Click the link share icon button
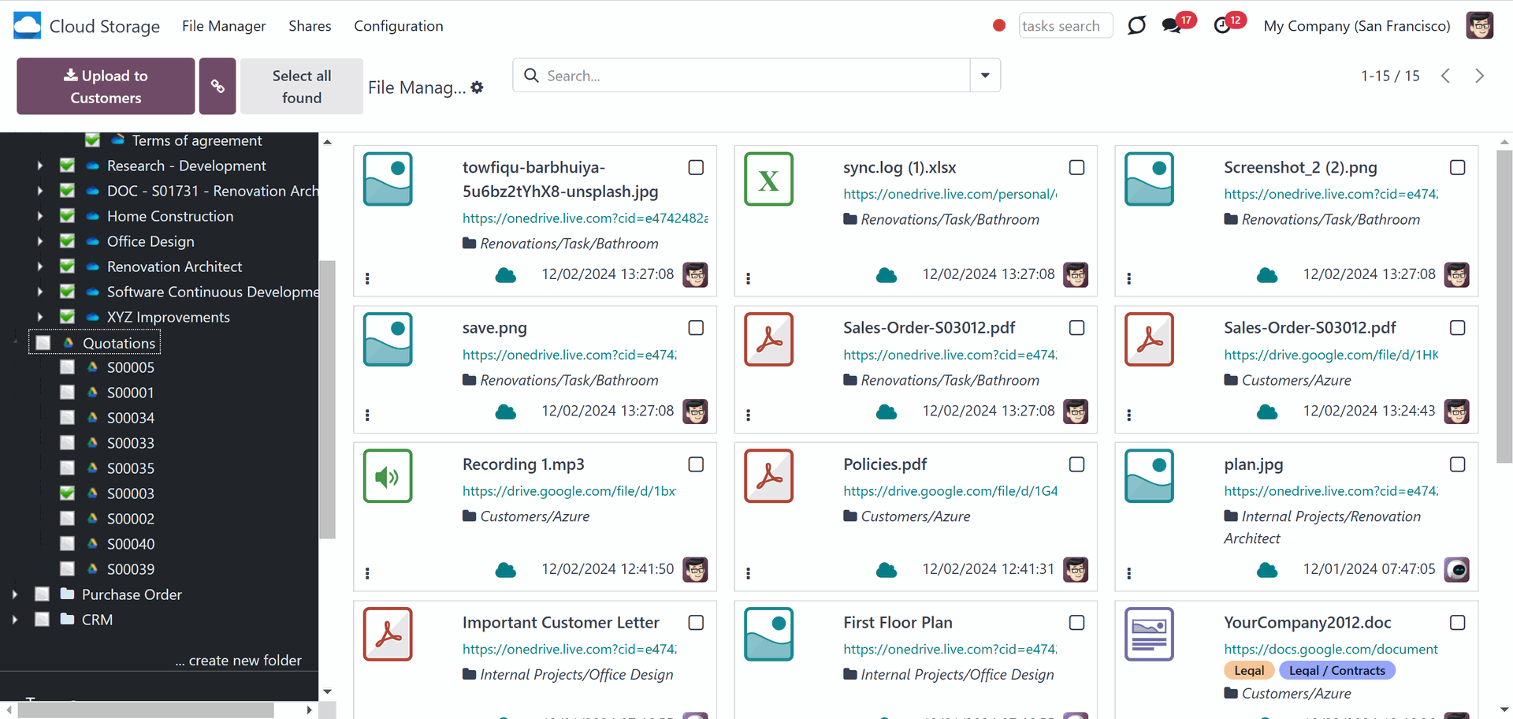Image resolution: width=1513 pixels, height=719 pixels. 217,86
